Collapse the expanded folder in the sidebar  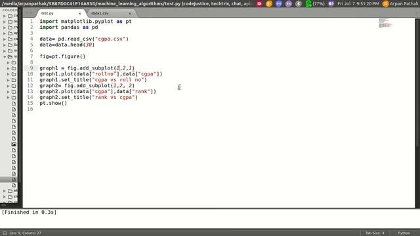click(x=5, y=56)
